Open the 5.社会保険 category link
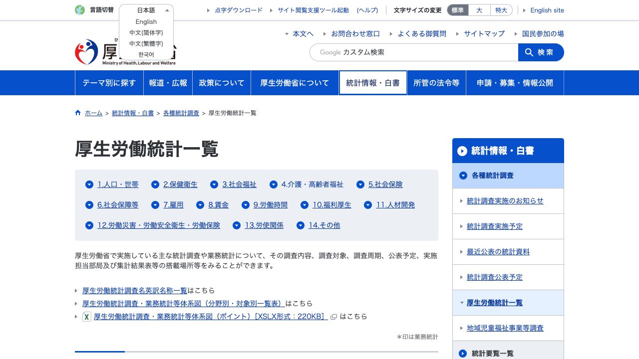Screen dimensions: 639x359 tap(385, 184)
